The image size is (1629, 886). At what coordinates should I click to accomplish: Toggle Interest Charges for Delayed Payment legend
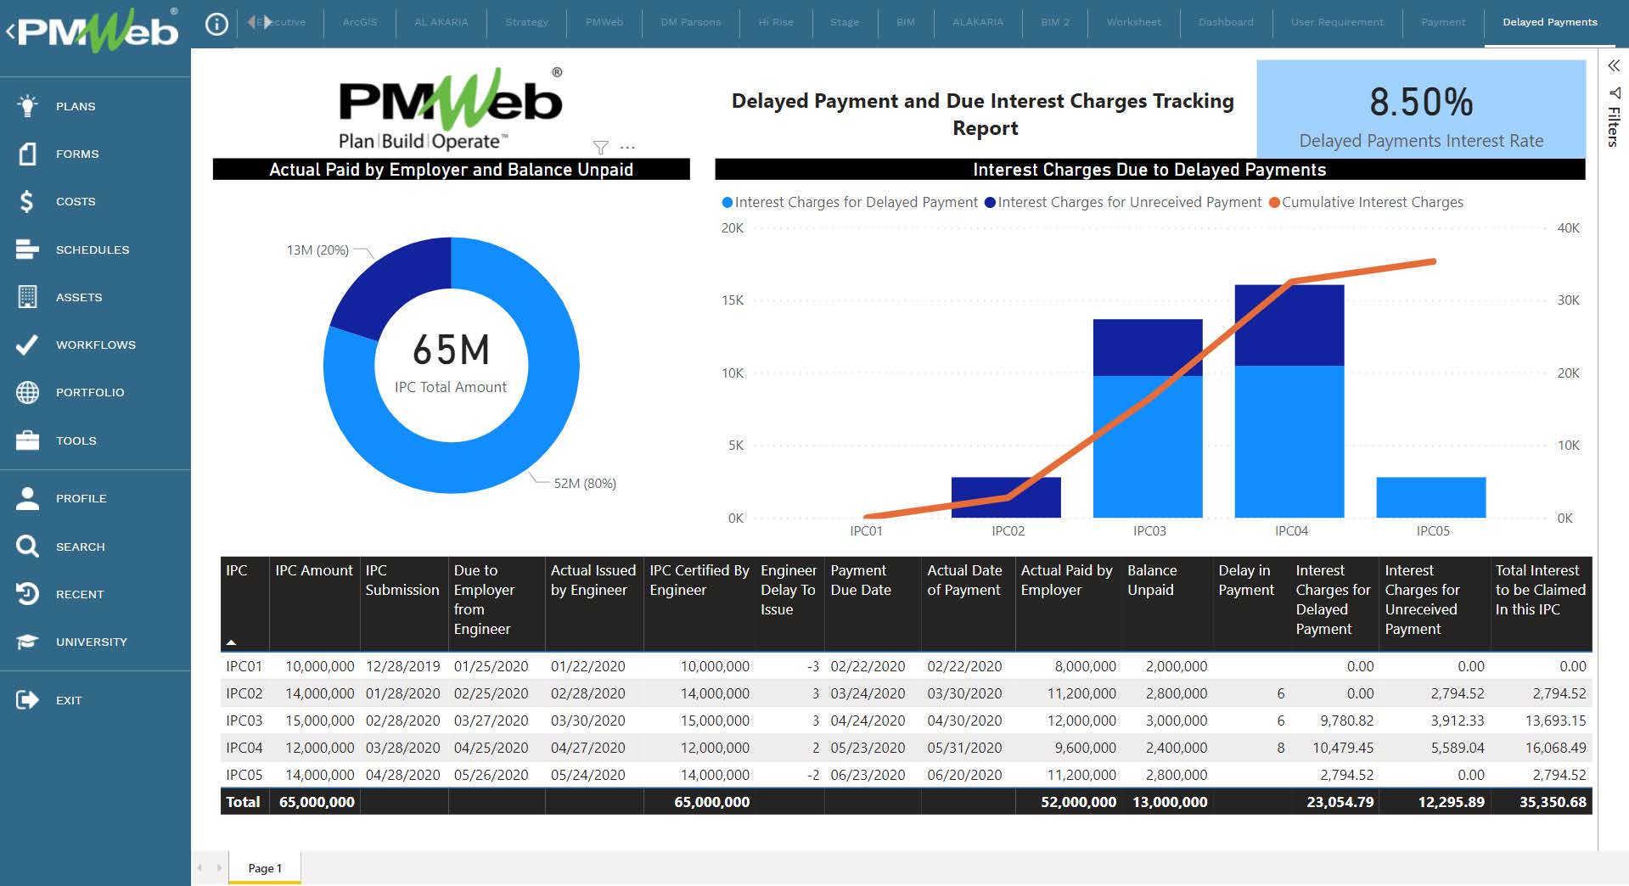click(850, 202)
